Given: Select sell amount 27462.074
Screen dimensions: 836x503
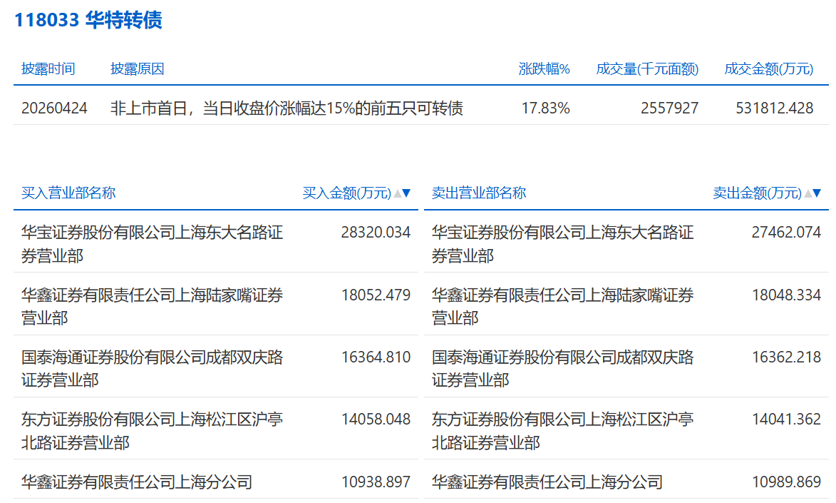Looking at the screenshot, I should 786,233.
